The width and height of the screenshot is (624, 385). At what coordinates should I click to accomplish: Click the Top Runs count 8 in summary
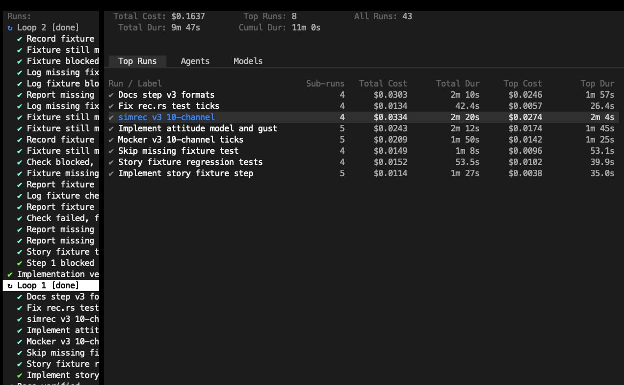(x=294, y=16)
